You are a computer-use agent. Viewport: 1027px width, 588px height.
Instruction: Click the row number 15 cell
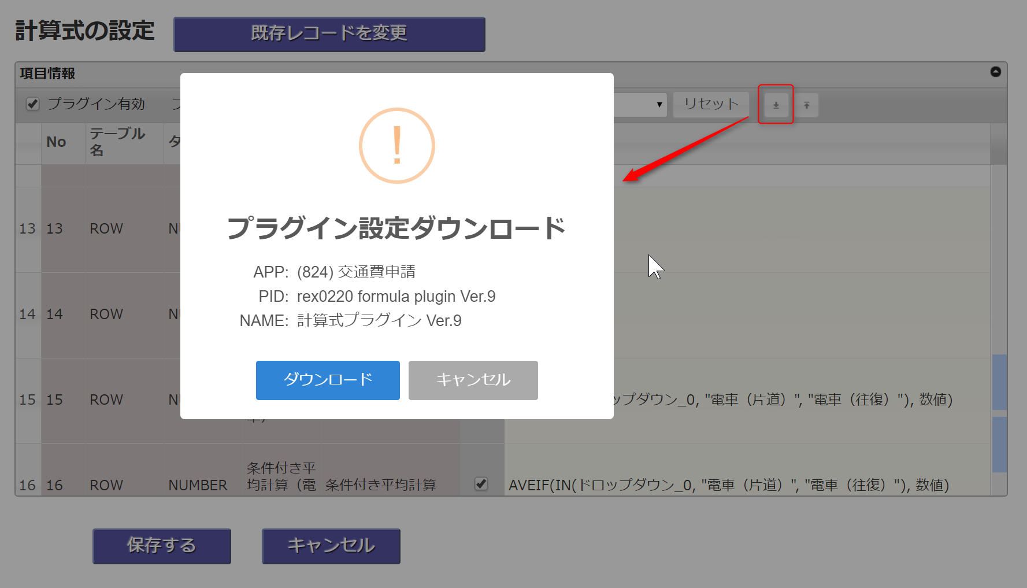(x=28, y=400)
